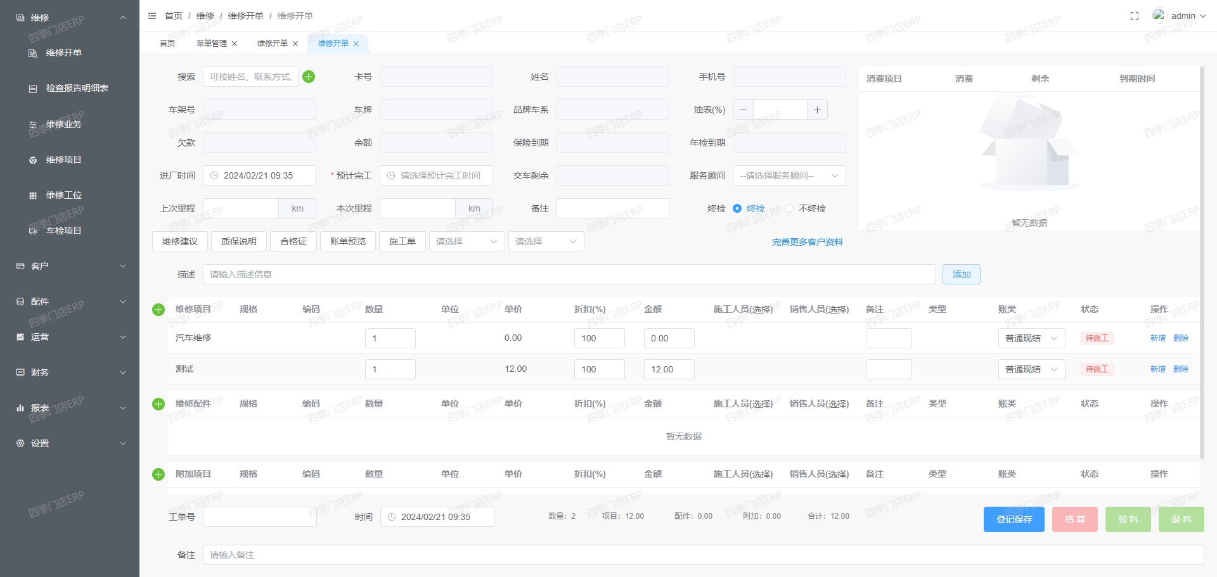Click the green plus next to search
Screen dimensions: 1217x577
(309, 77)
